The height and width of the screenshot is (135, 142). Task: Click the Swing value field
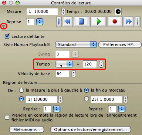coord(62,54)
